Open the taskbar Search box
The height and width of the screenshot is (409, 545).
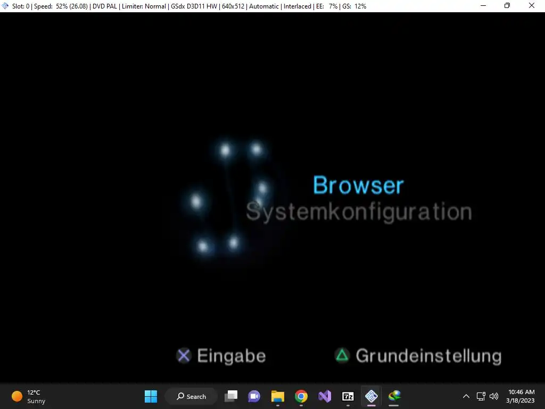tap(191, 396)
